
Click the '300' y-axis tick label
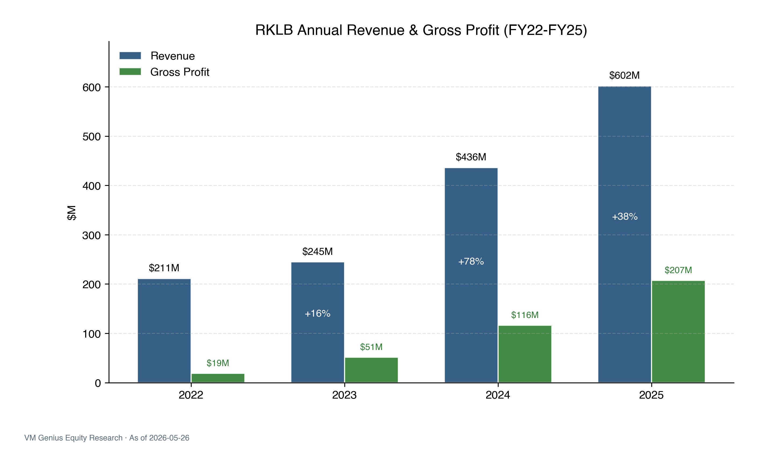pyautogui.click(x=92, y=235)
